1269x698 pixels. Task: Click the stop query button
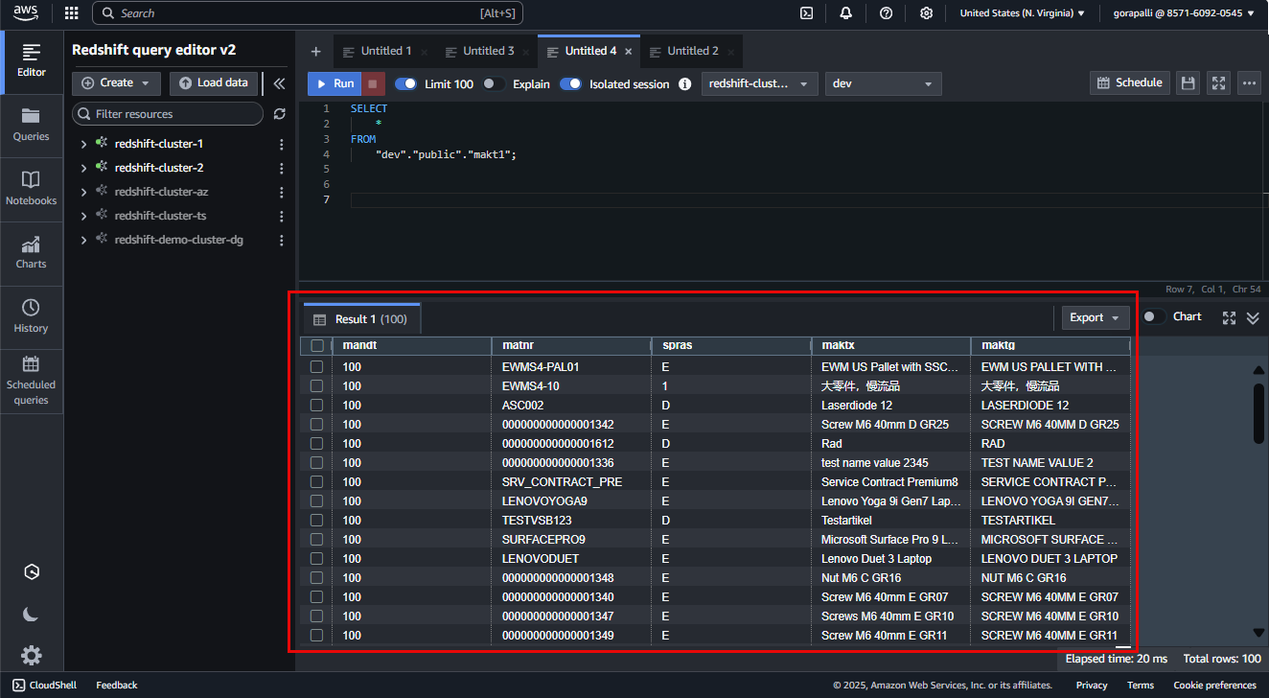coord(374,83)
